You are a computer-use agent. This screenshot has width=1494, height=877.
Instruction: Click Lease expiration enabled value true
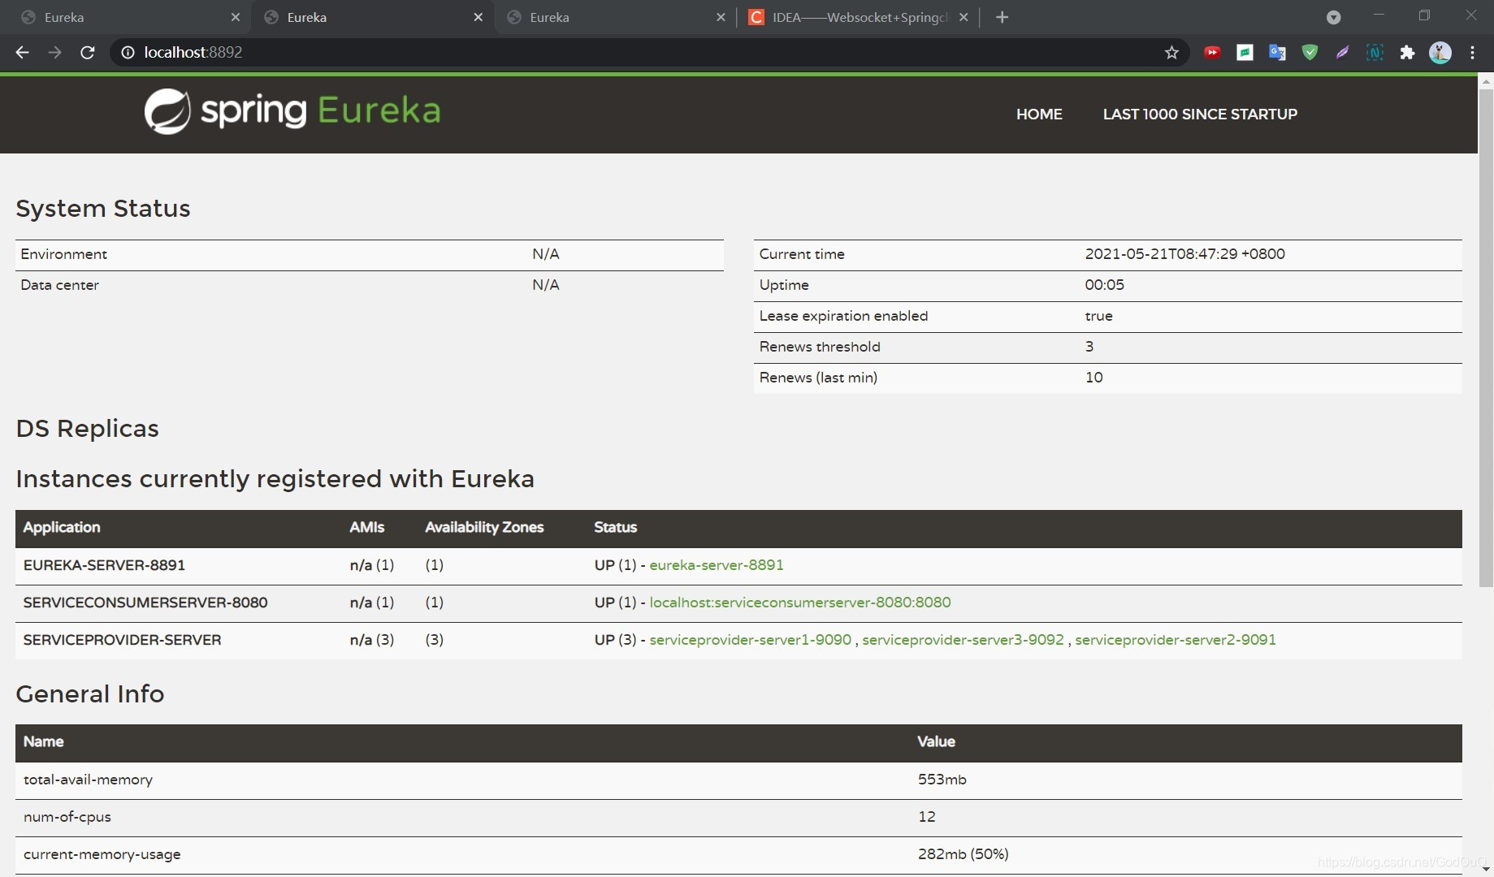coord(1098,316)
